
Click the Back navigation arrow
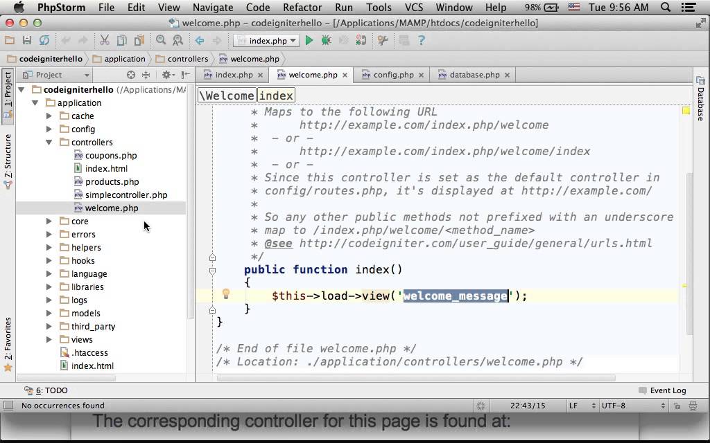pyautogui.click(x=199, y=41)
